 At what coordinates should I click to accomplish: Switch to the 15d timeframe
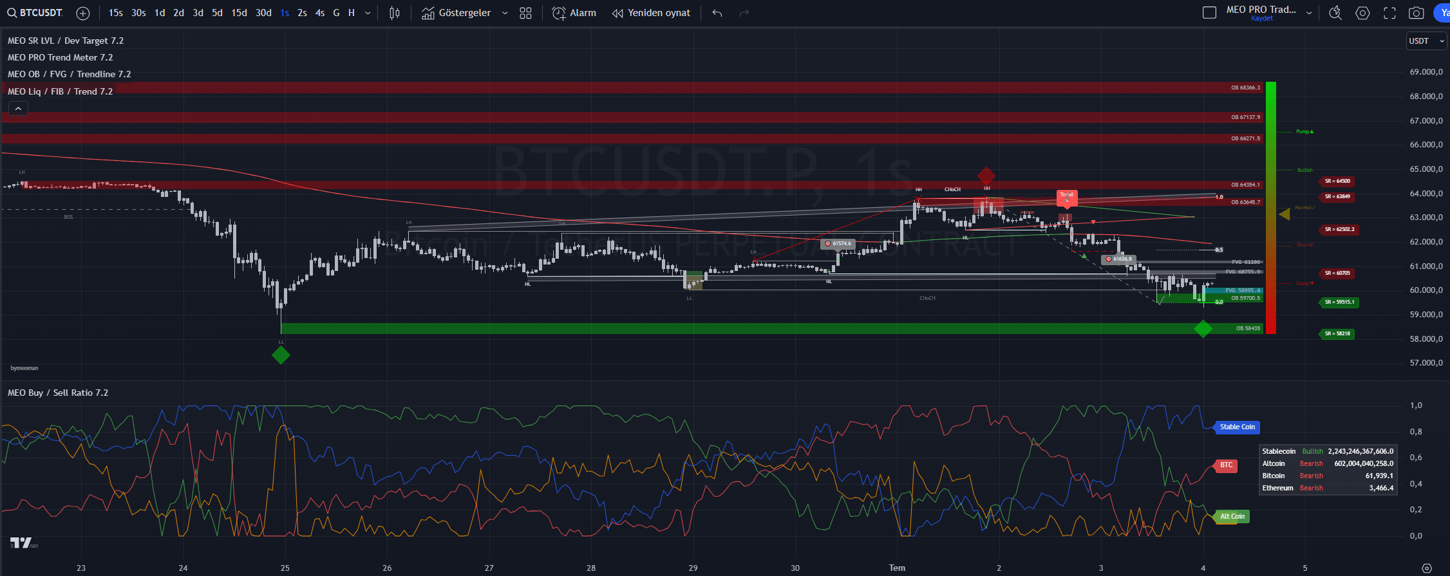[x=239, y=13]
